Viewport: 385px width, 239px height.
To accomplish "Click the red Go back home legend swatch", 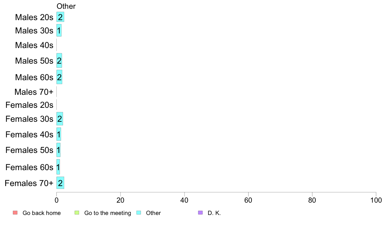I will (x=15, y=213).
